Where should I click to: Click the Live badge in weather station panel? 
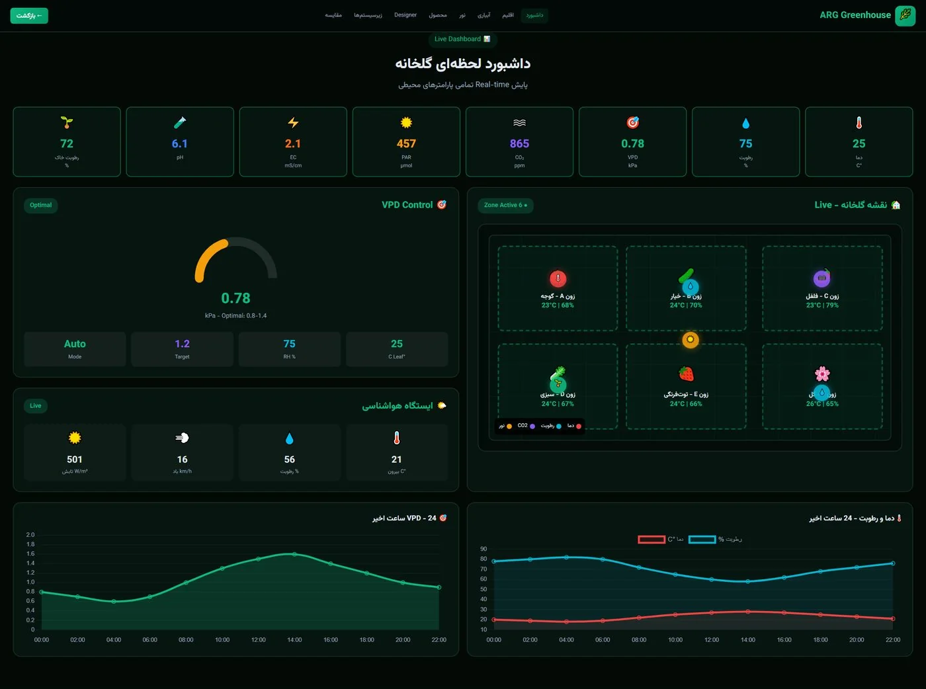[36, 406]
